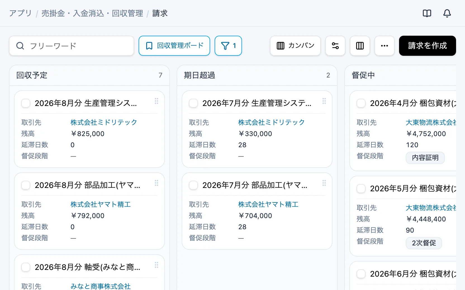Viewport: 465px width, 290px height.
Task: Open the 回収管理ボード saved view
Action: tap(174, 46)
